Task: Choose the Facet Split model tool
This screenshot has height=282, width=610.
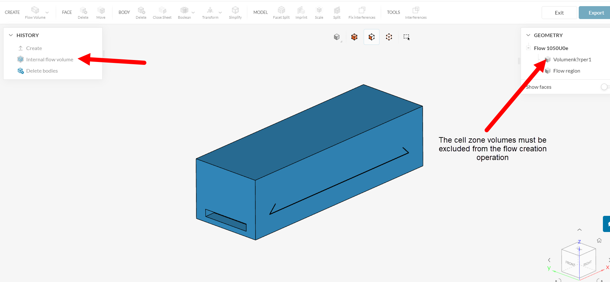Action: coord(281,12)
